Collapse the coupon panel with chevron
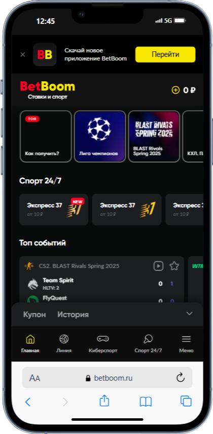The height and width of the screenshot is (434, 213). point(189,314)
